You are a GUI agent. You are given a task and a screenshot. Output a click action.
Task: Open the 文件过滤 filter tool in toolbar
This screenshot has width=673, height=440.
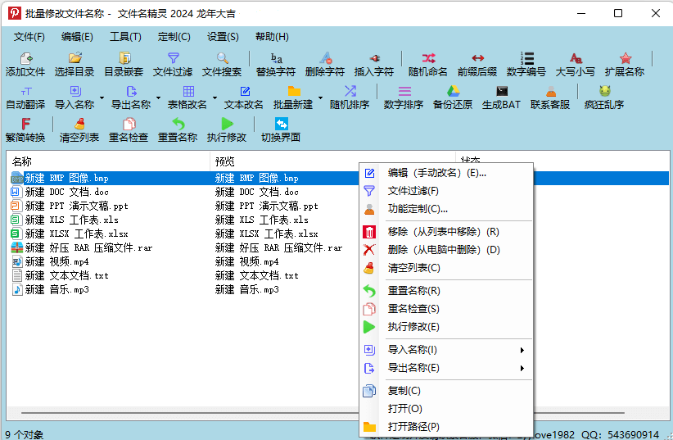pyautogui.click(x=173, y=64)
